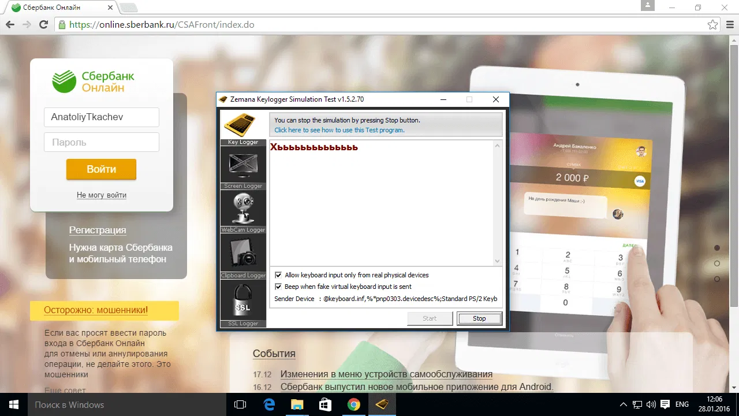Viewport: 739px width, 416px height.
Task: Click the Zemana window title icon
Action: pos(223,99)
